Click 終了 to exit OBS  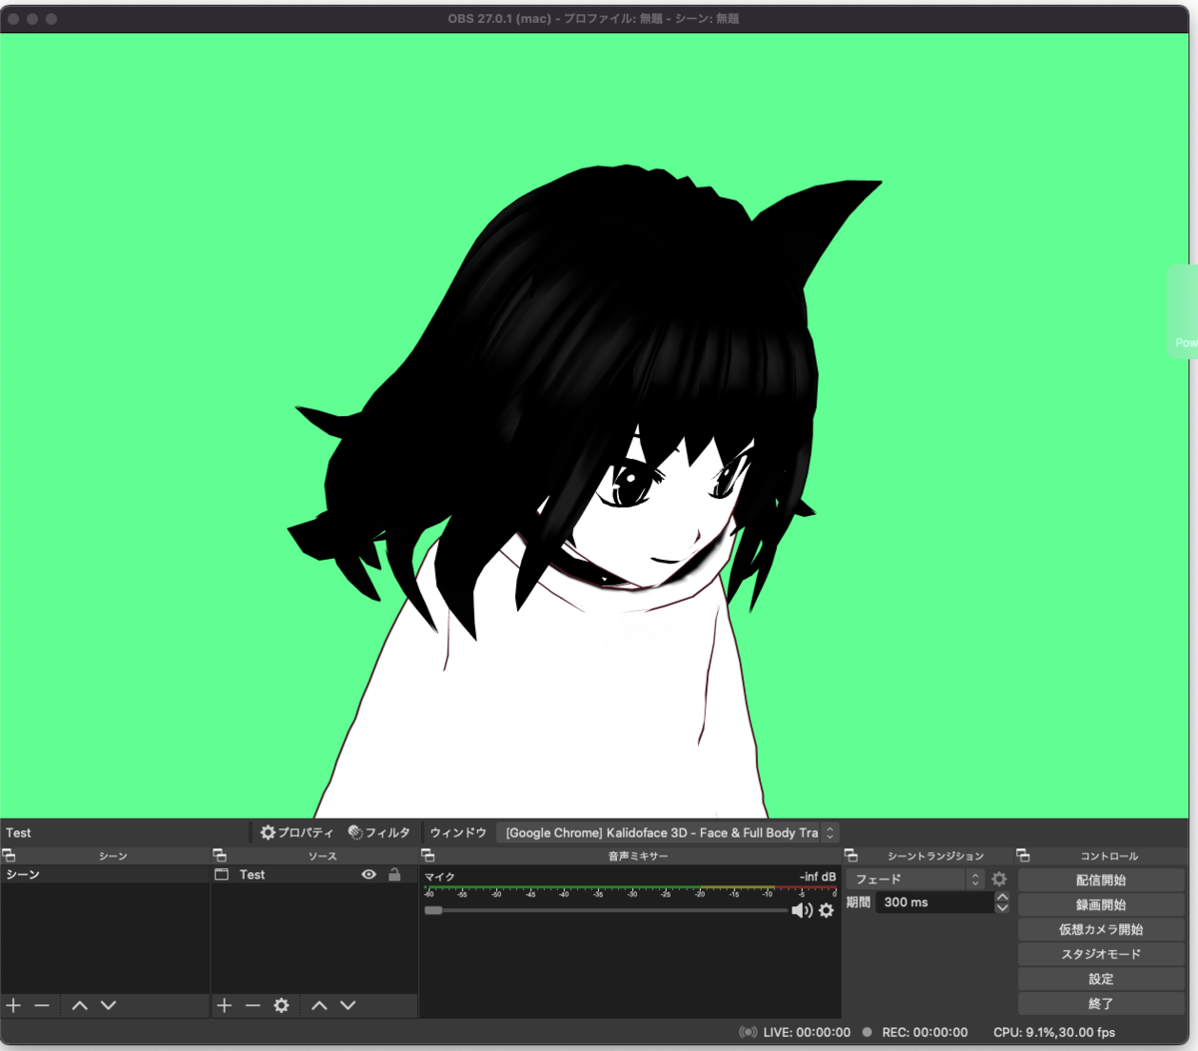1101,1004
